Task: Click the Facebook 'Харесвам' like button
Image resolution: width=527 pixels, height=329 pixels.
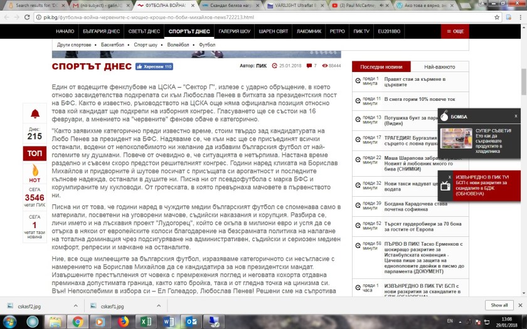Action: point(153,66)
